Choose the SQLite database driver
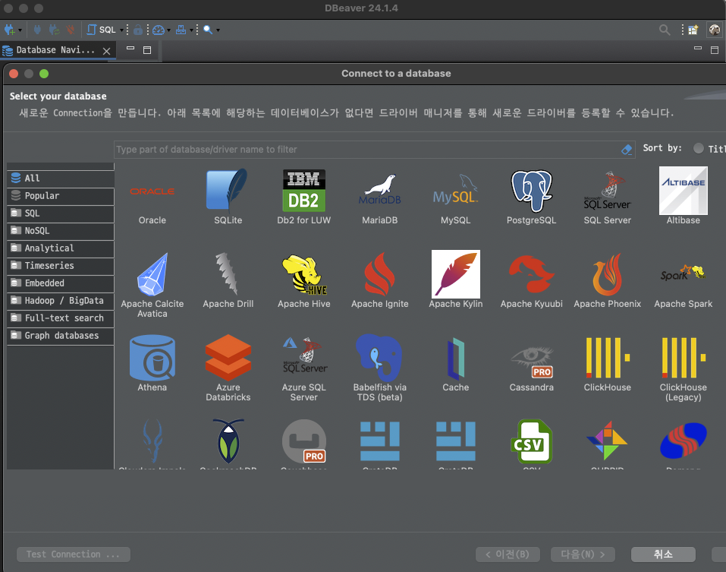Viewport: 726px width, 572px height. click(228, 197)
